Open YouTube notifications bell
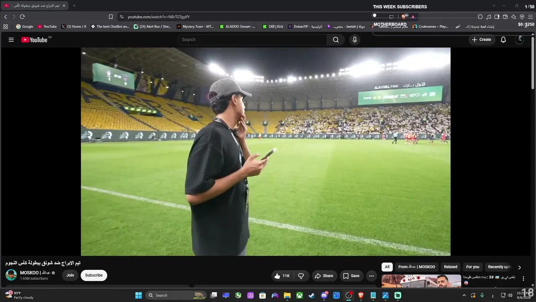Viewport: 536px width, 302px height. (x=503, y=40)
